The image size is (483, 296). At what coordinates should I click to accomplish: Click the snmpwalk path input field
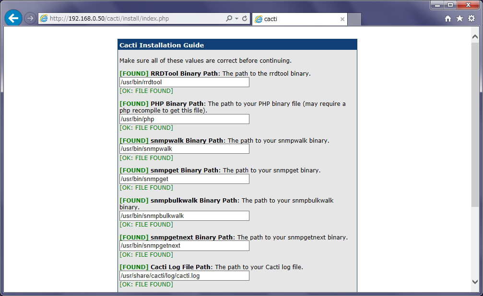pyautogui.click(x=184, y=149)
